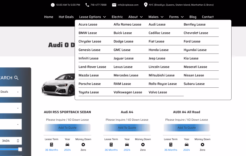Click the 3404 number input field
The width and height of the screenshot is (246, 156).
(x=11, y=141)
